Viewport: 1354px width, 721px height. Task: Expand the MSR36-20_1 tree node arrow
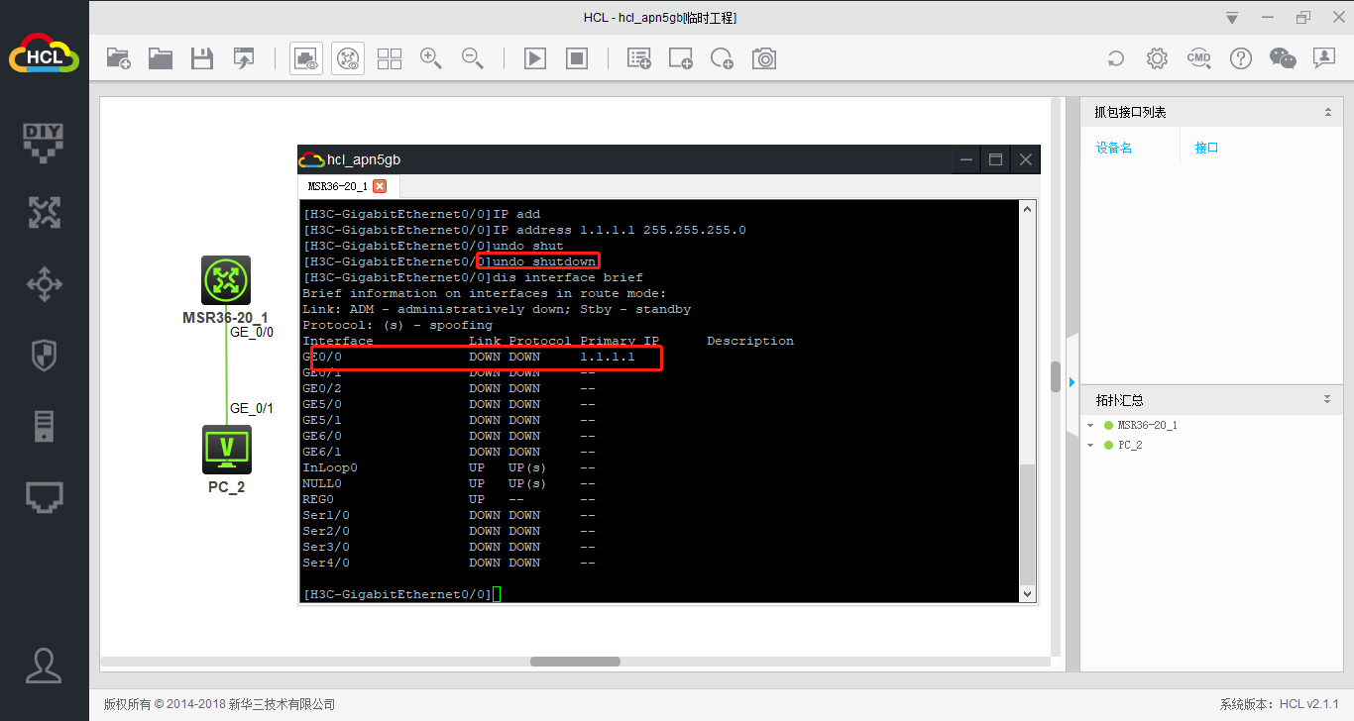coord(1091,425)
